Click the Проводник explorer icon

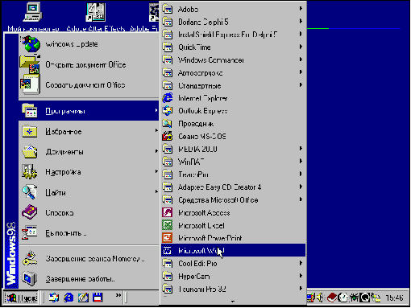pos(168,123)
